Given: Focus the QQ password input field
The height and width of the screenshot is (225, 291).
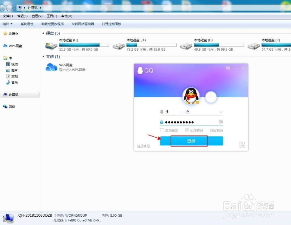Looking at the screenshot, I should 191,122.
